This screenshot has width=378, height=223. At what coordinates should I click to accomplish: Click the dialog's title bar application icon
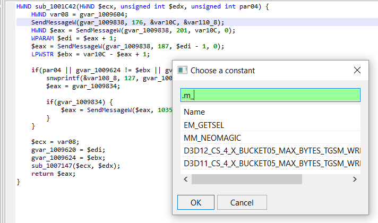pos(182,70)
